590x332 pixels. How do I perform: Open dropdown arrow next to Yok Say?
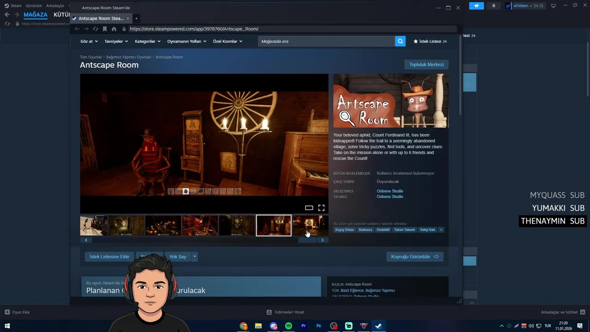[x=195, y=256]
